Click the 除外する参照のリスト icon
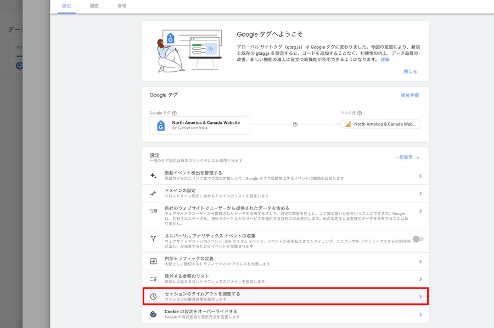Image resolution: width=494 pixels, height=328 pixels. click(x=153, y=279)
